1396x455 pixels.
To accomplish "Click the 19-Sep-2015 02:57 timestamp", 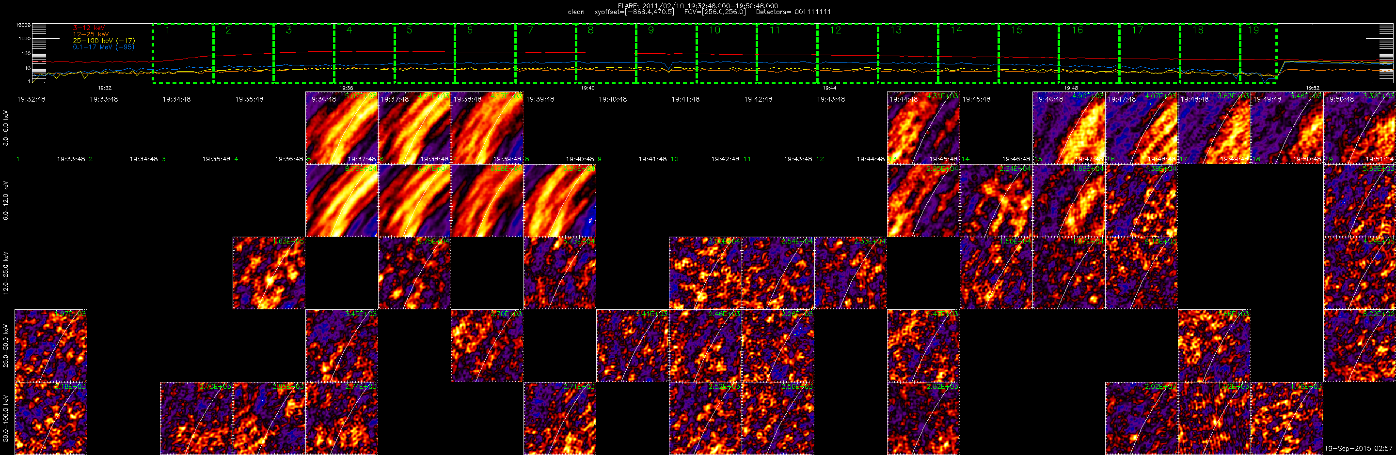I will click(1358, 449).
